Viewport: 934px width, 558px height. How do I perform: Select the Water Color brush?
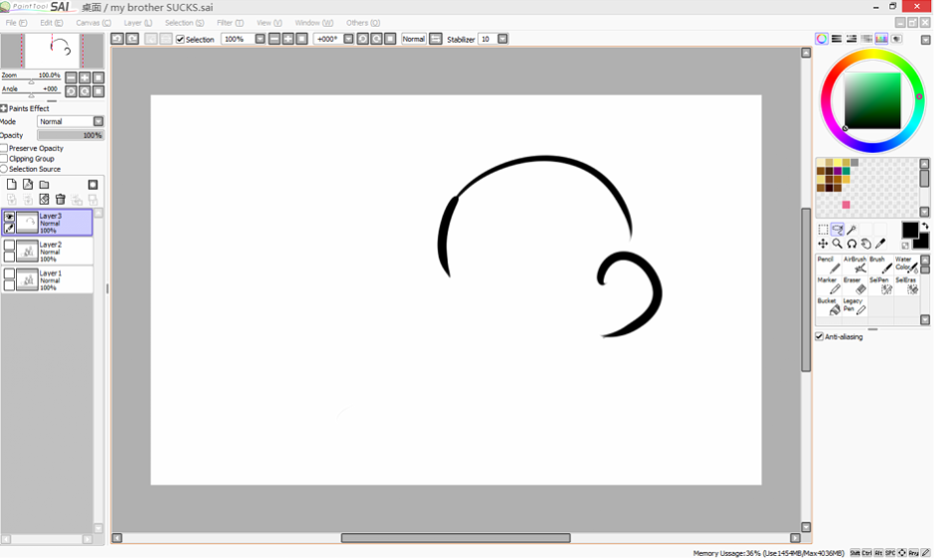coord(906,265)
